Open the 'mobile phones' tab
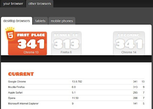Viewport: 153px width, 109px height. [62, 21]
